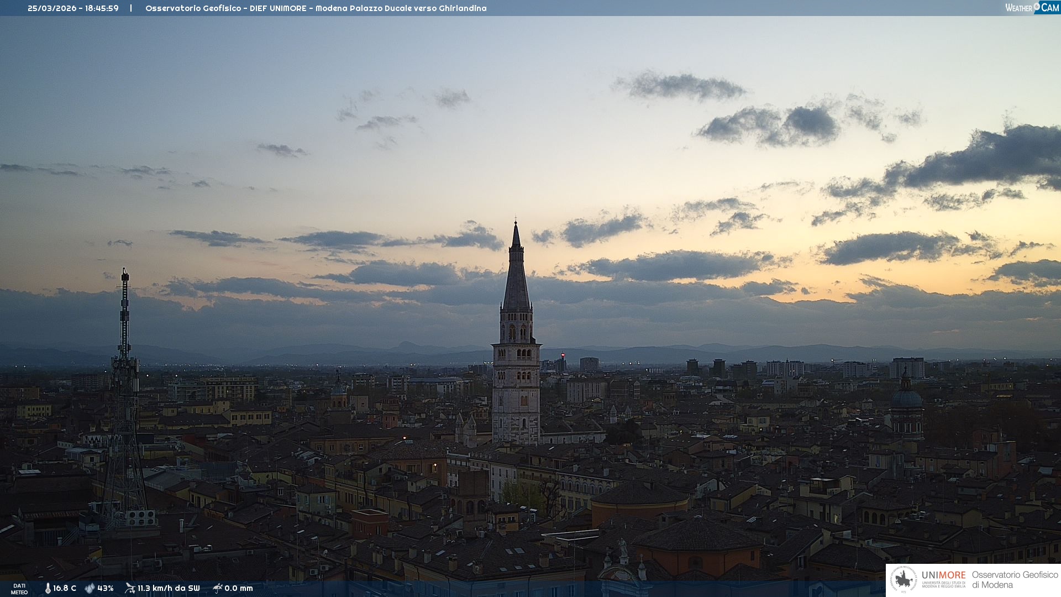Click the 0.0 mm rainfall value
The image size is (1061, 597).
pyautogui.click(x=239, y=588)
